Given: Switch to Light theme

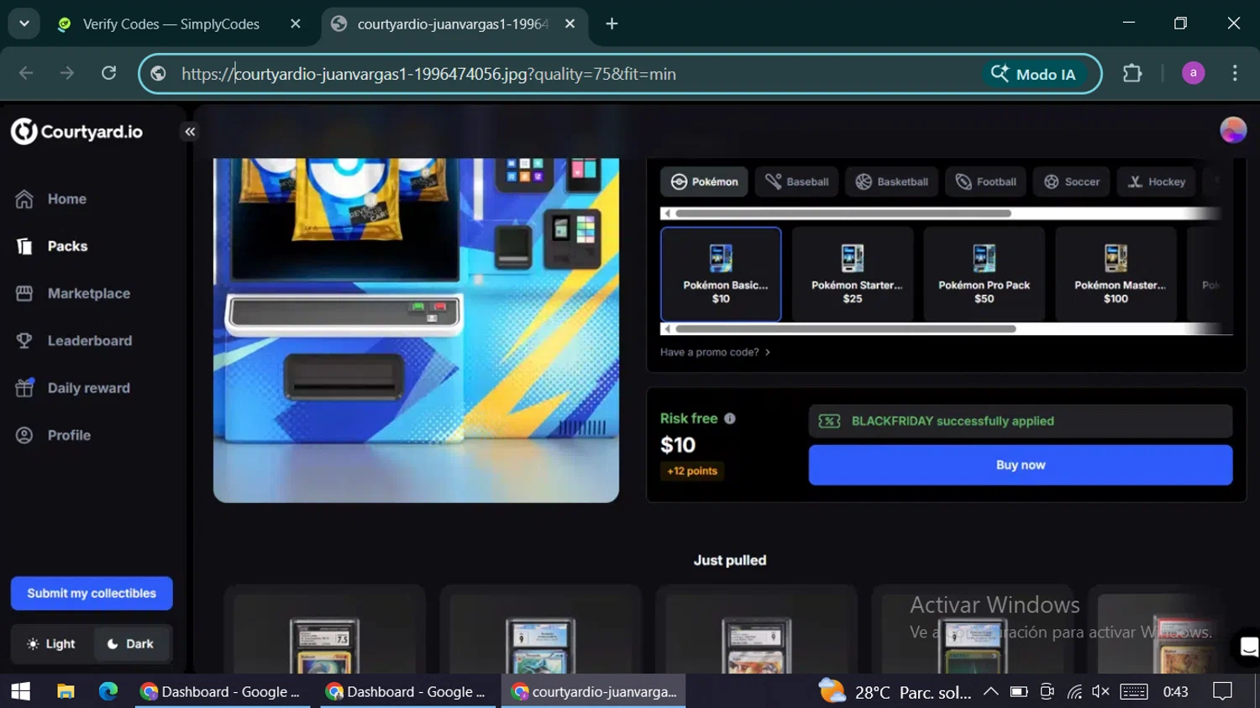Looking at the screenshot, I should 52,644.
